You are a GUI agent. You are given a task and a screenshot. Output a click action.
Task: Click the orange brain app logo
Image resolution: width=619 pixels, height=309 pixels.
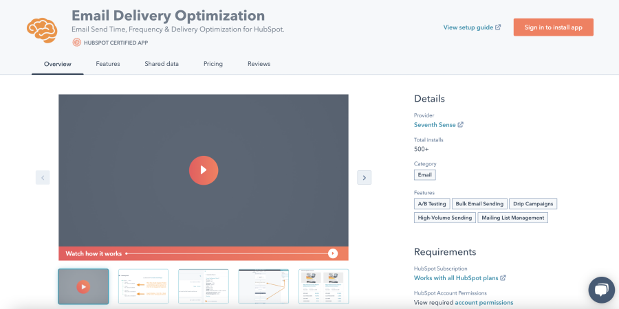pyautogui.click(x=42, y=30)
